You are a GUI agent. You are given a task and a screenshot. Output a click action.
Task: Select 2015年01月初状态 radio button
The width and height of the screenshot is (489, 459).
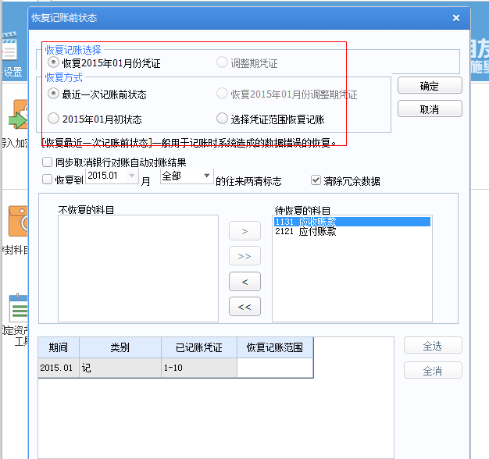(x=53, y=119)
